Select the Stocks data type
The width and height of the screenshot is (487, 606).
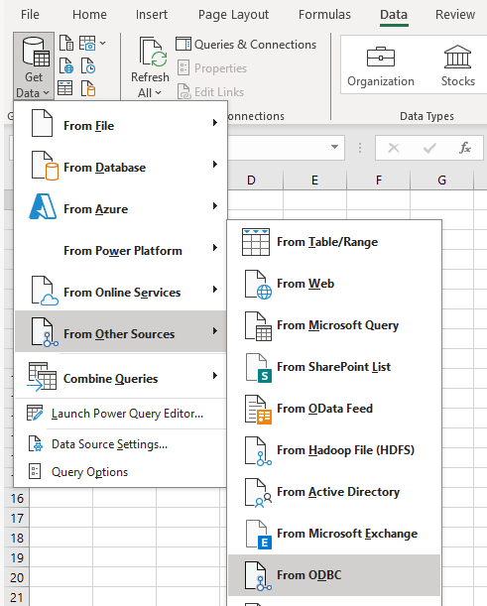click(458, 66)
